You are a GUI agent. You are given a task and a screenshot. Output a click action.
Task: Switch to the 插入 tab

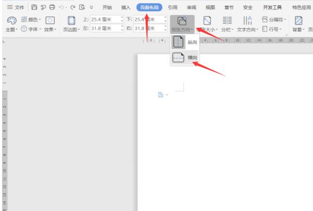[x=126, y=7]
